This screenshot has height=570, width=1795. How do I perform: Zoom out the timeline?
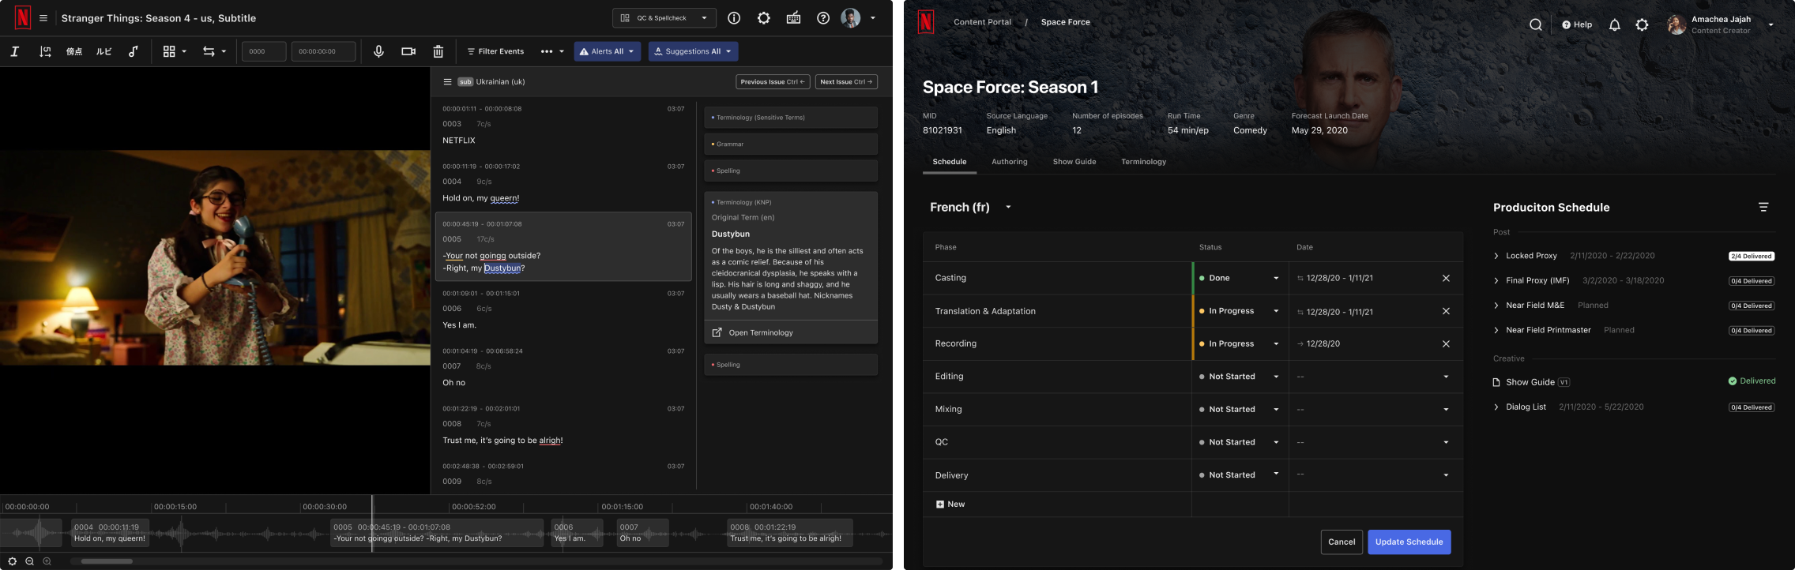[29, 561]
